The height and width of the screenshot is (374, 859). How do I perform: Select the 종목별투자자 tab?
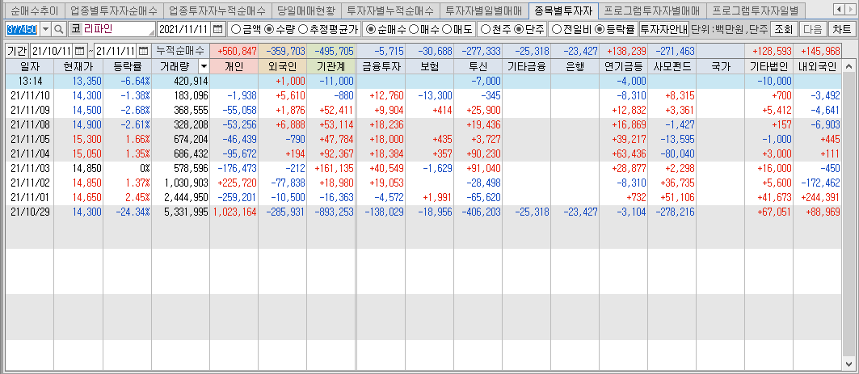(563, 10)
